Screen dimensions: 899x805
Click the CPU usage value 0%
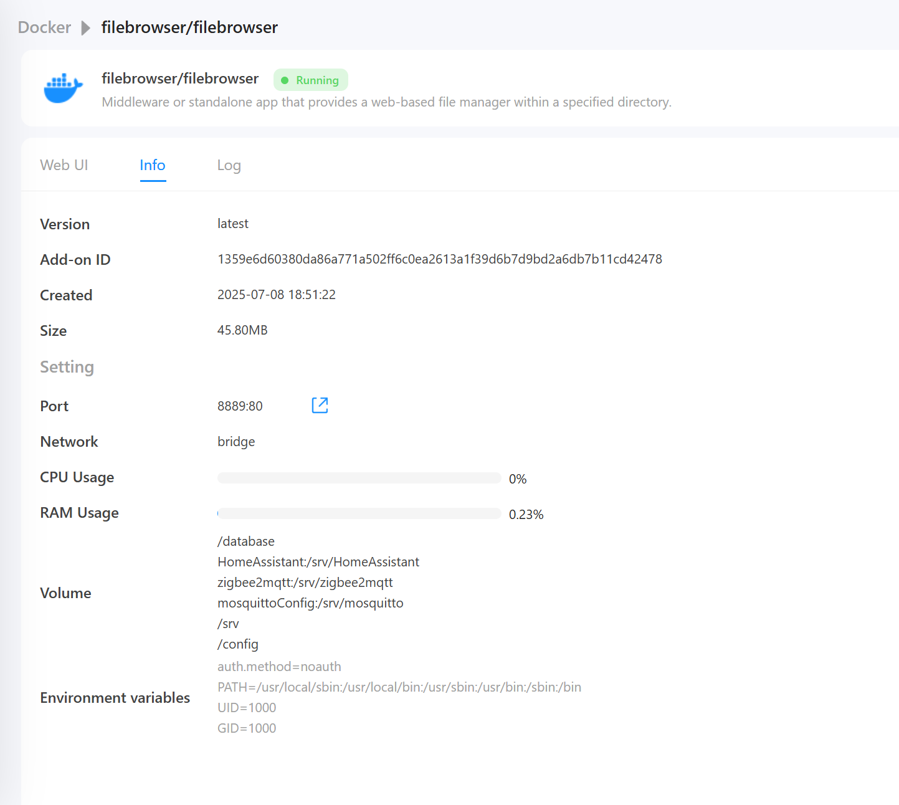tap(518, 479)
